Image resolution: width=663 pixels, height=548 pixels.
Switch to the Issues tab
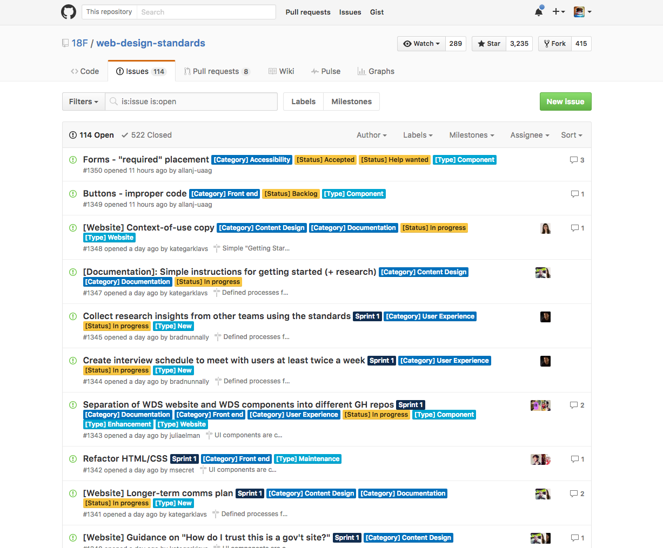coord(141,71)
